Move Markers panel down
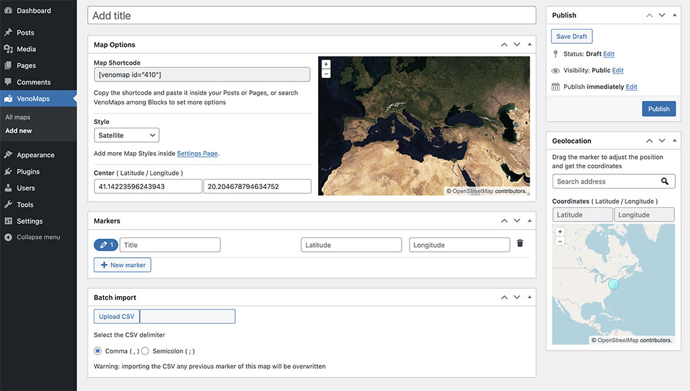This screenshot has width=690, height=391. [517, 221]
